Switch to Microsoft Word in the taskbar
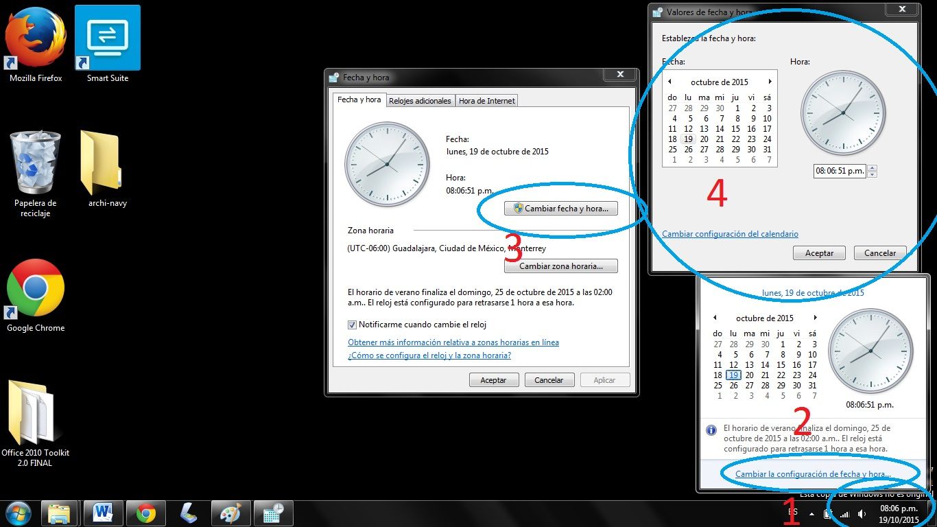Image resolution: width=937 pixels, height=527 pixels. pyautogui.click(x=103, y=513)
